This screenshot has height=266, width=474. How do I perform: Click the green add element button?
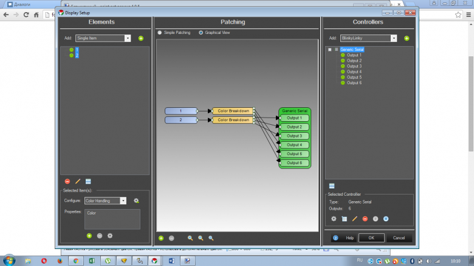(141, 38)
